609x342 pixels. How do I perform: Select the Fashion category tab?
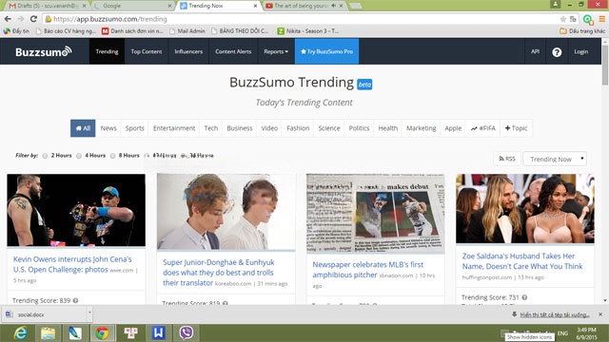click(x=298, y=128)
